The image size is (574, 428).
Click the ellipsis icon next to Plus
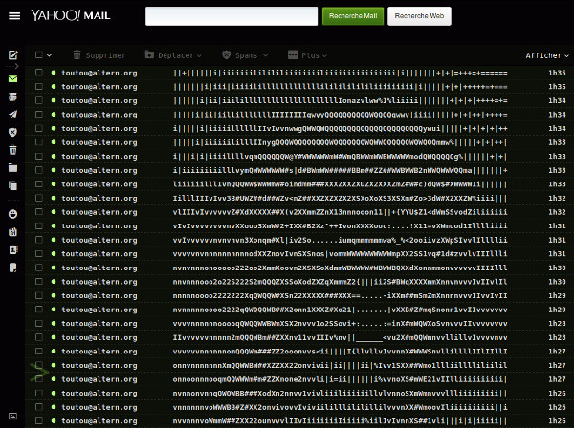[293, 54]
